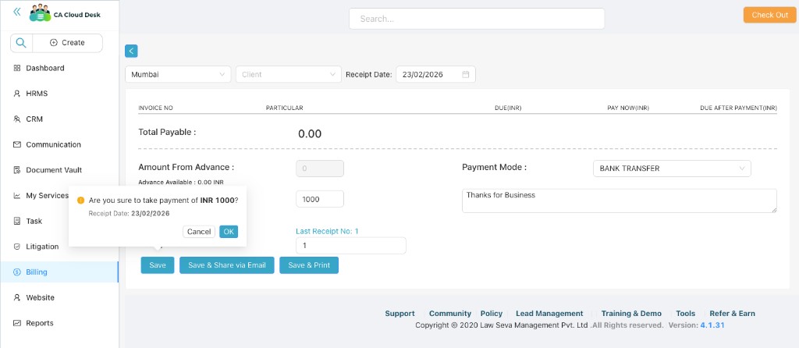
Task: Click the Thanks for Business remarks box
Action: tap(619, 201)
